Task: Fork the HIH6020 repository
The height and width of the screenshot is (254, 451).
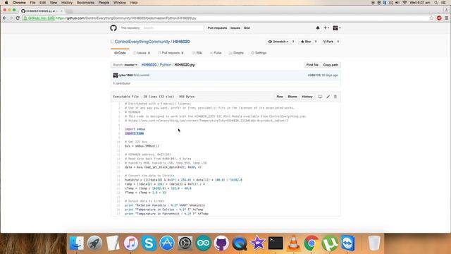Action: (x=328, y=42)
